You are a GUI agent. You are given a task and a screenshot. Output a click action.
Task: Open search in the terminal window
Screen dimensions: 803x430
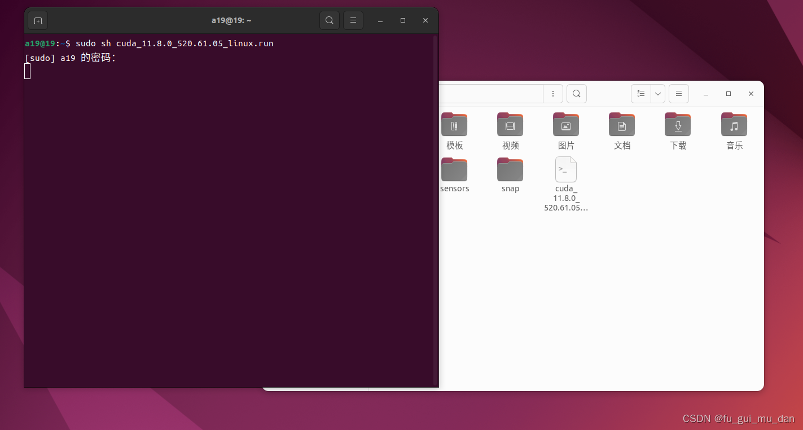click(330, 20)
